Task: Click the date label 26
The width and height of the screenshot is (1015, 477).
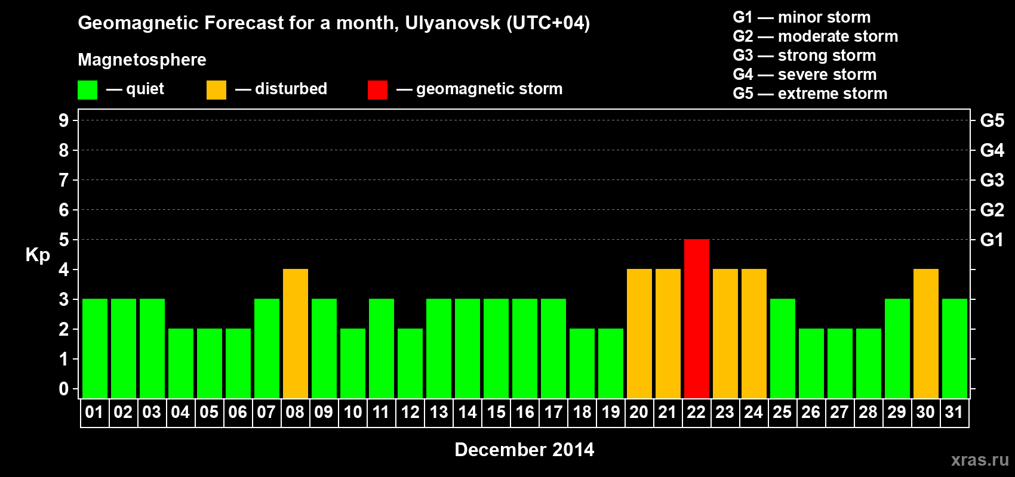Action: coord(811,412)
